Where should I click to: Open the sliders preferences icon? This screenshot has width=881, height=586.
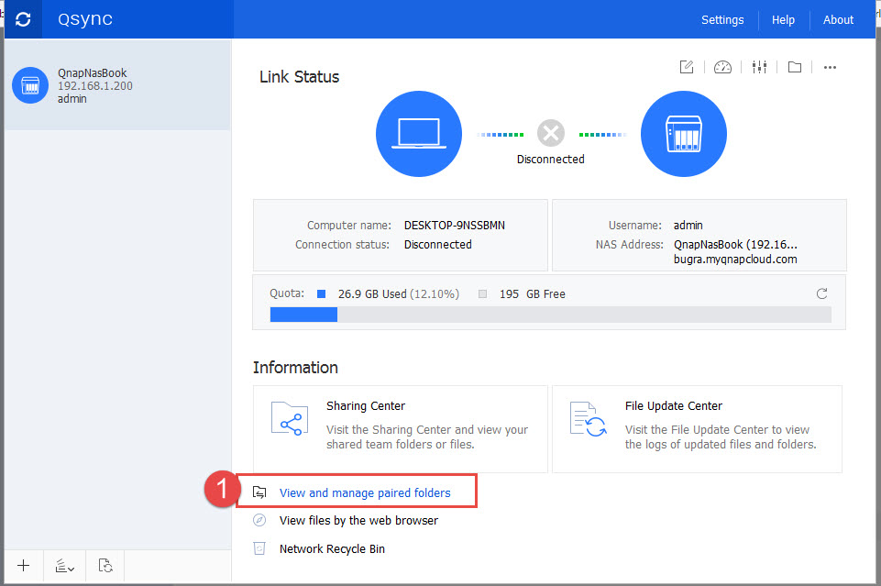(x=759, y=67)
